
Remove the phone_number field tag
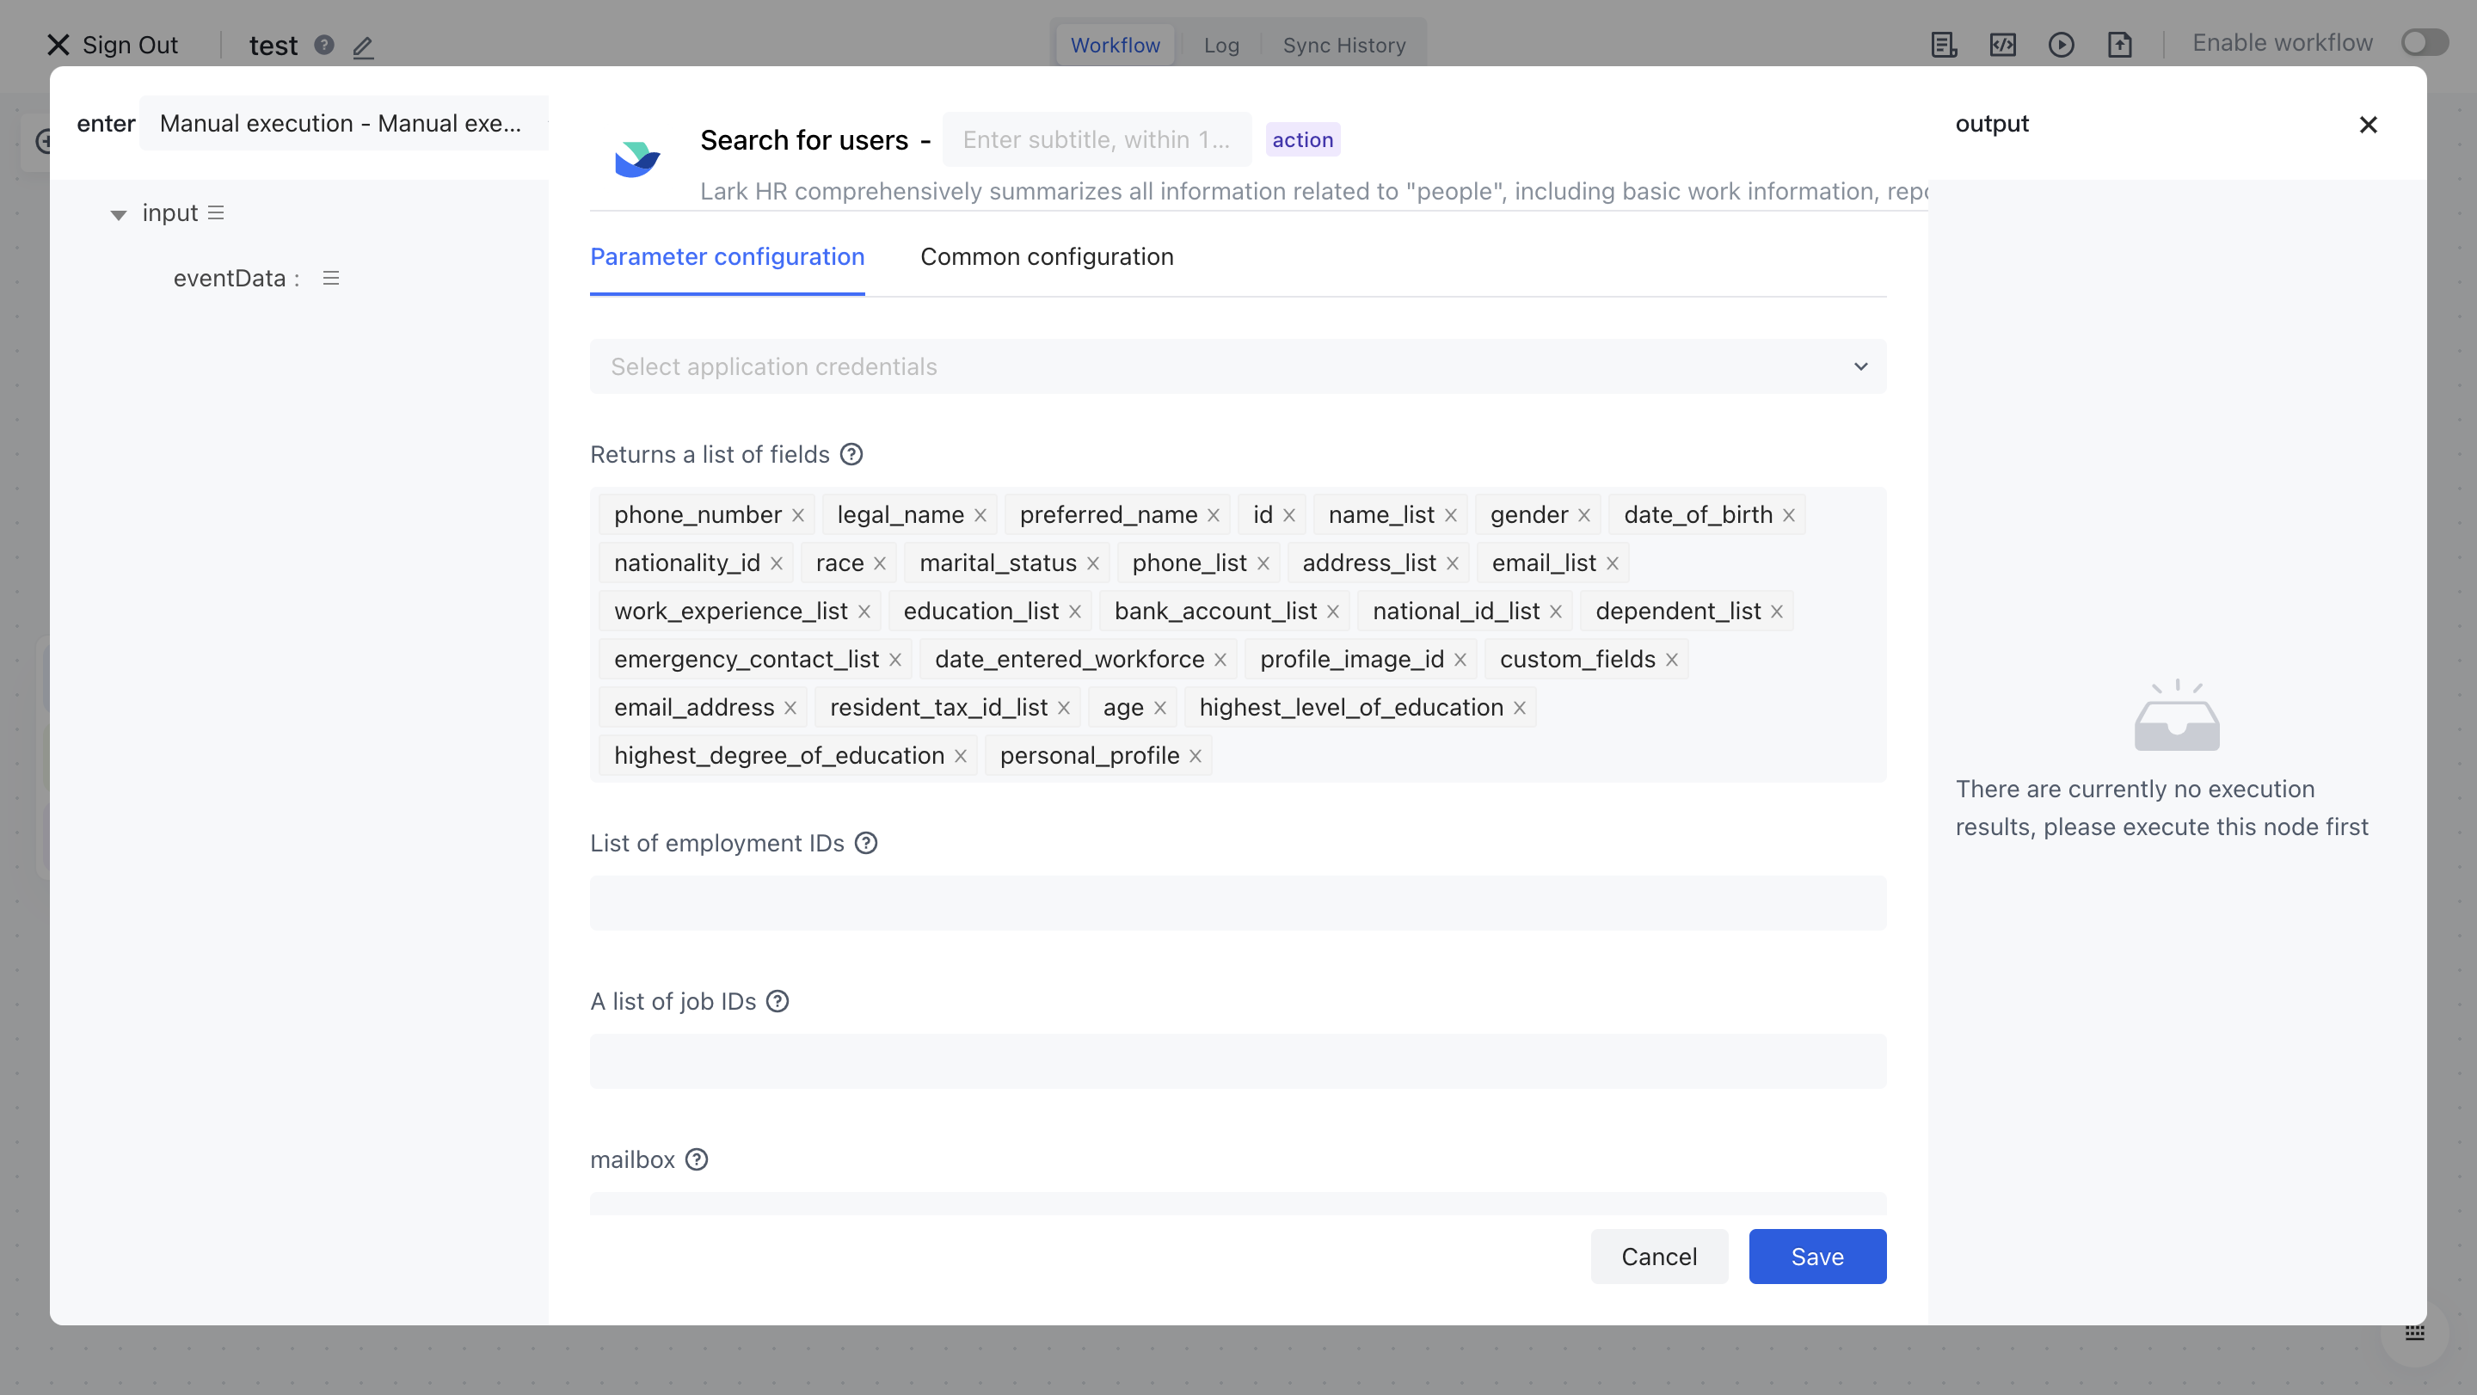[798, 515]
